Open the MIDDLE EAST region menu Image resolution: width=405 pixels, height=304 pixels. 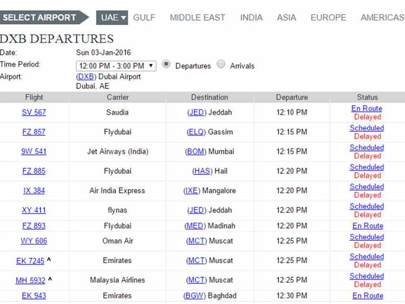coord(197,18)
